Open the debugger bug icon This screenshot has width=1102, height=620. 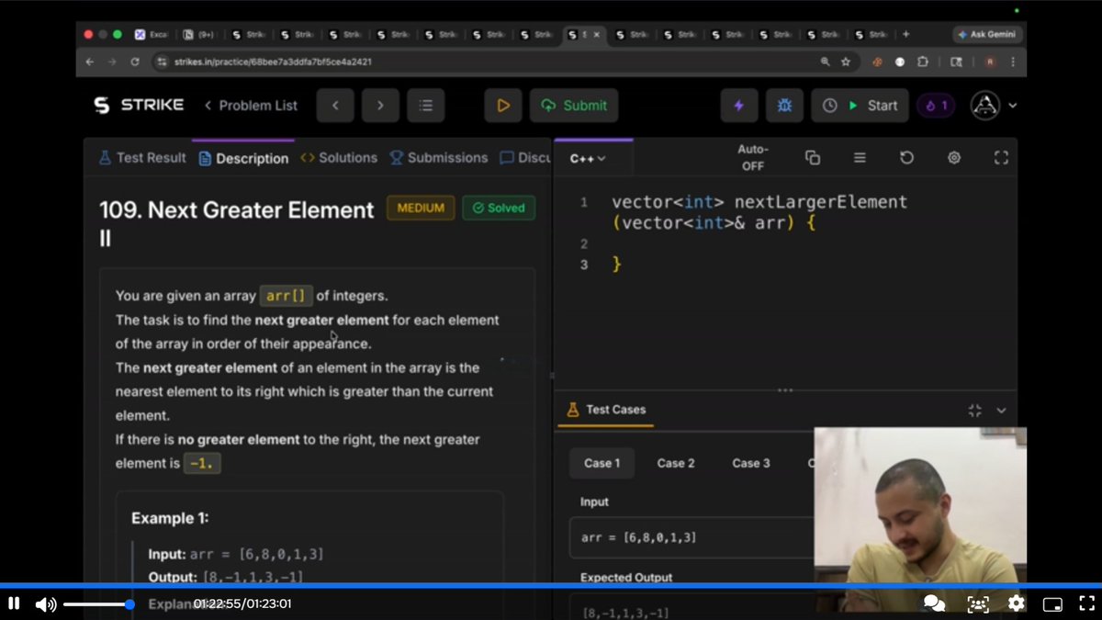pyautogui.click(x=784, y=106)
